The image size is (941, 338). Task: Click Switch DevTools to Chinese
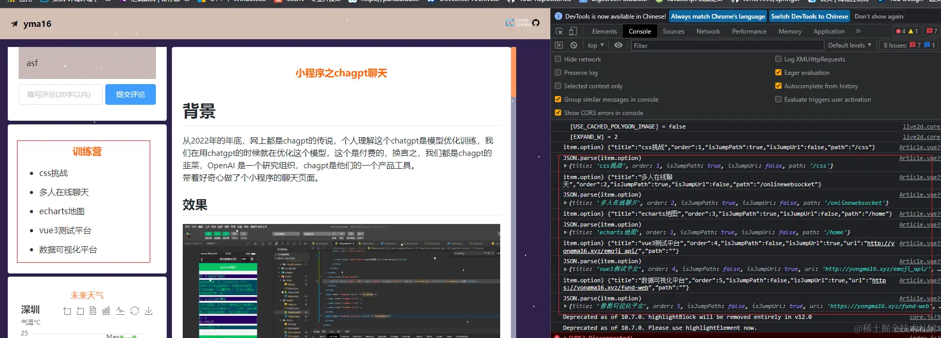tap(809, 17)
